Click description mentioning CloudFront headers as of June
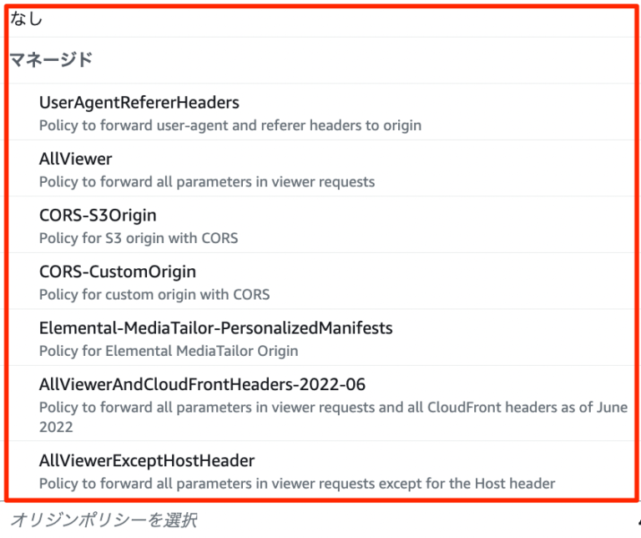 click(x=333, y=408)
